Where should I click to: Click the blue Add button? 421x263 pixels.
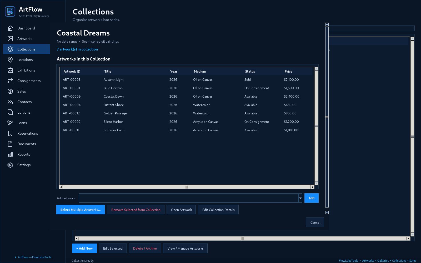click(312, 198)
